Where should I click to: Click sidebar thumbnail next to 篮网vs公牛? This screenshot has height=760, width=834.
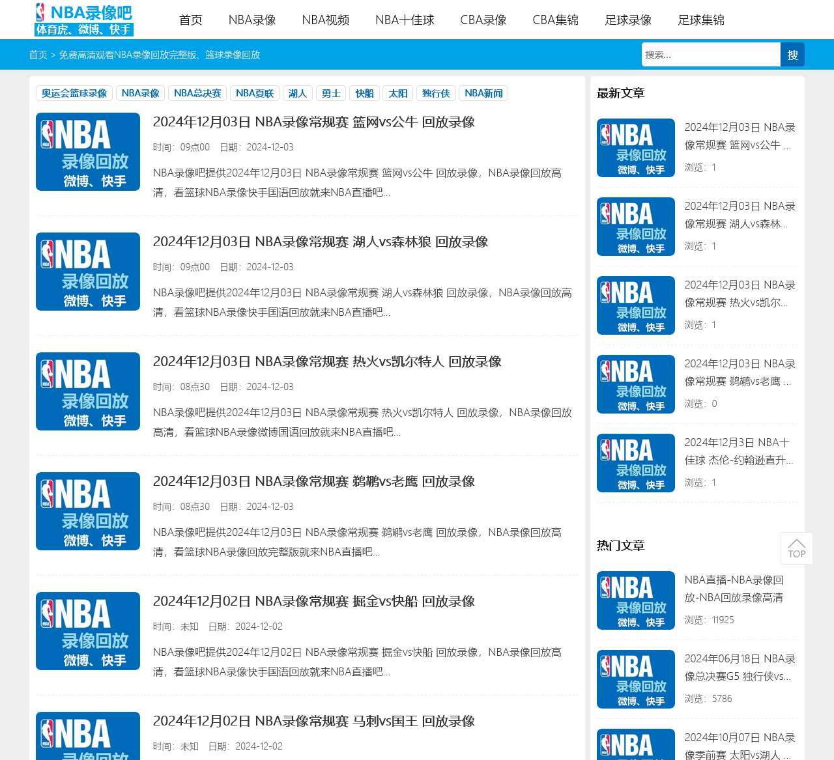pos(636,148)
